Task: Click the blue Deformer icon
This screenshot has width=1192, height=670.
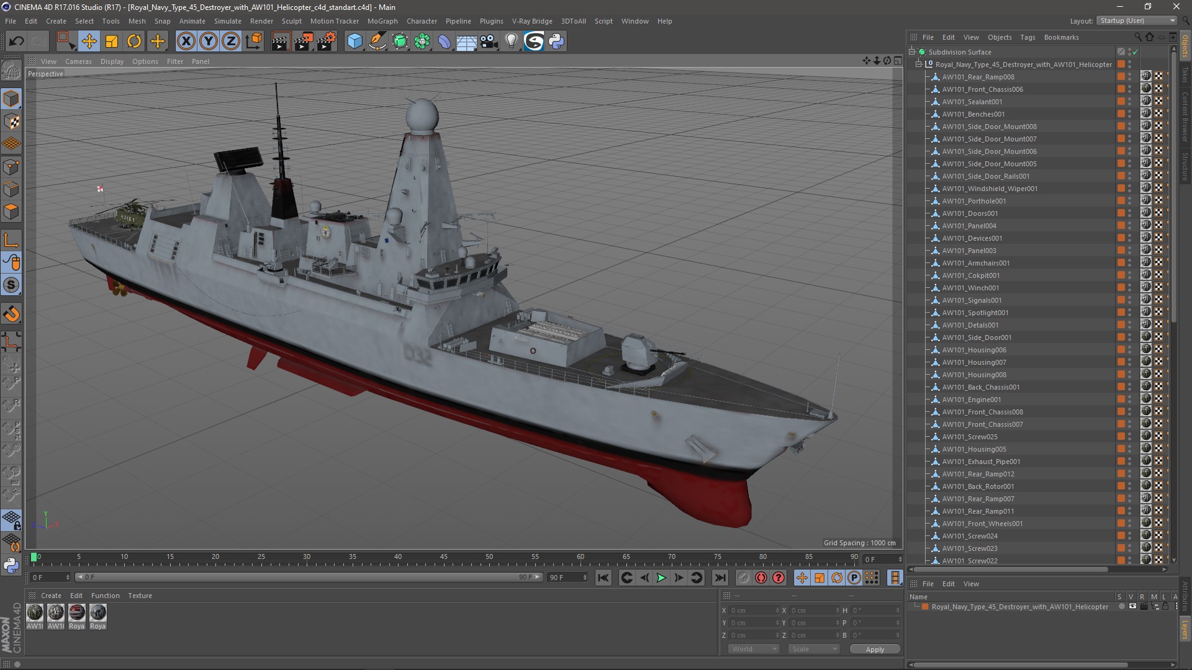Action: (445, 42)
